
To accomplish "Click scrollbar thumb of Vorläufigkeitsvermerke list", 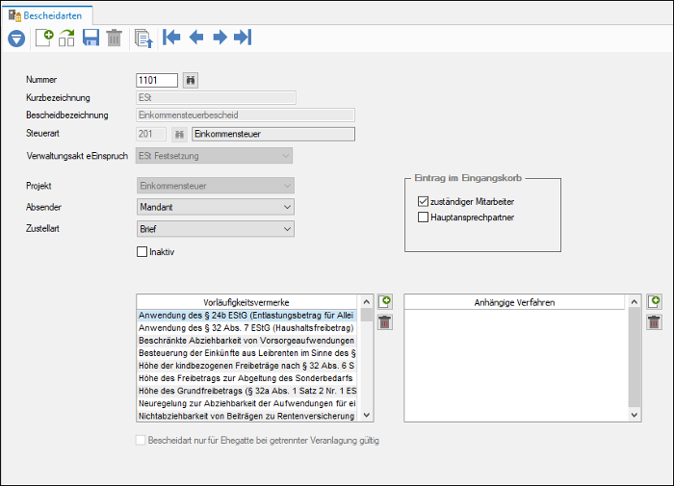I will pos(367,315).
